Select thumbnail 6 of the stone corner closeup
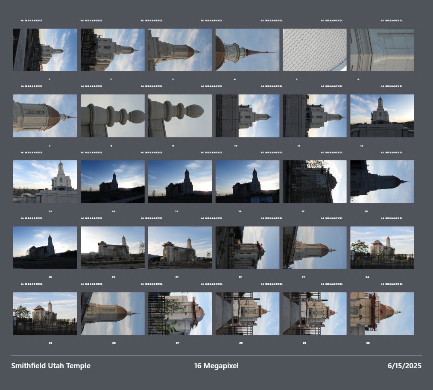This screenshot has width=433, height=390. pos(382,50)
